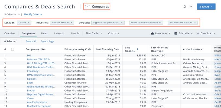Click the Consumer Finance industry cell
The image size is (221, 108).
(x=75, y=83)
